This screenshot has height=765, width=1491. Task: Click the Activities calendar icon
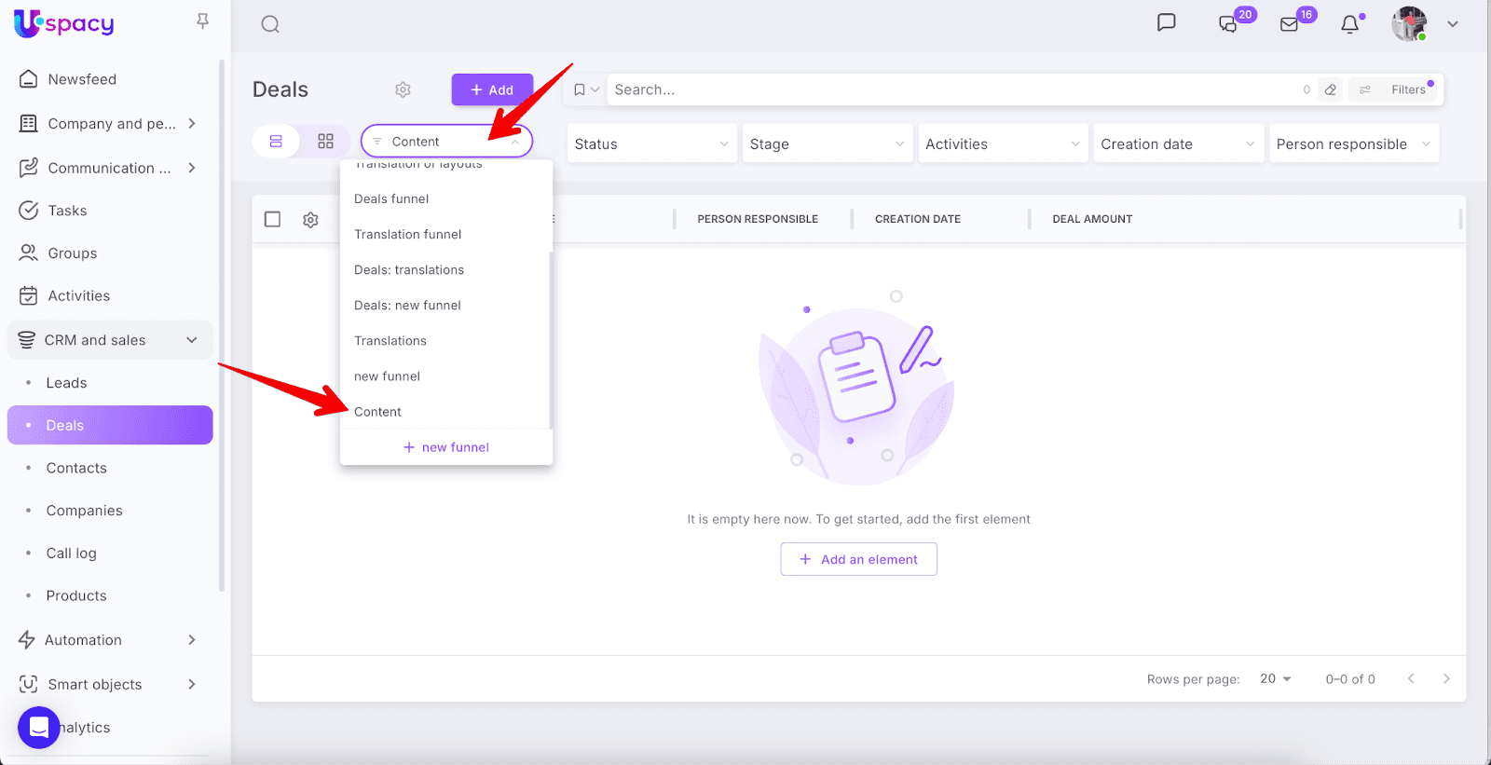[x=29, y=295]
